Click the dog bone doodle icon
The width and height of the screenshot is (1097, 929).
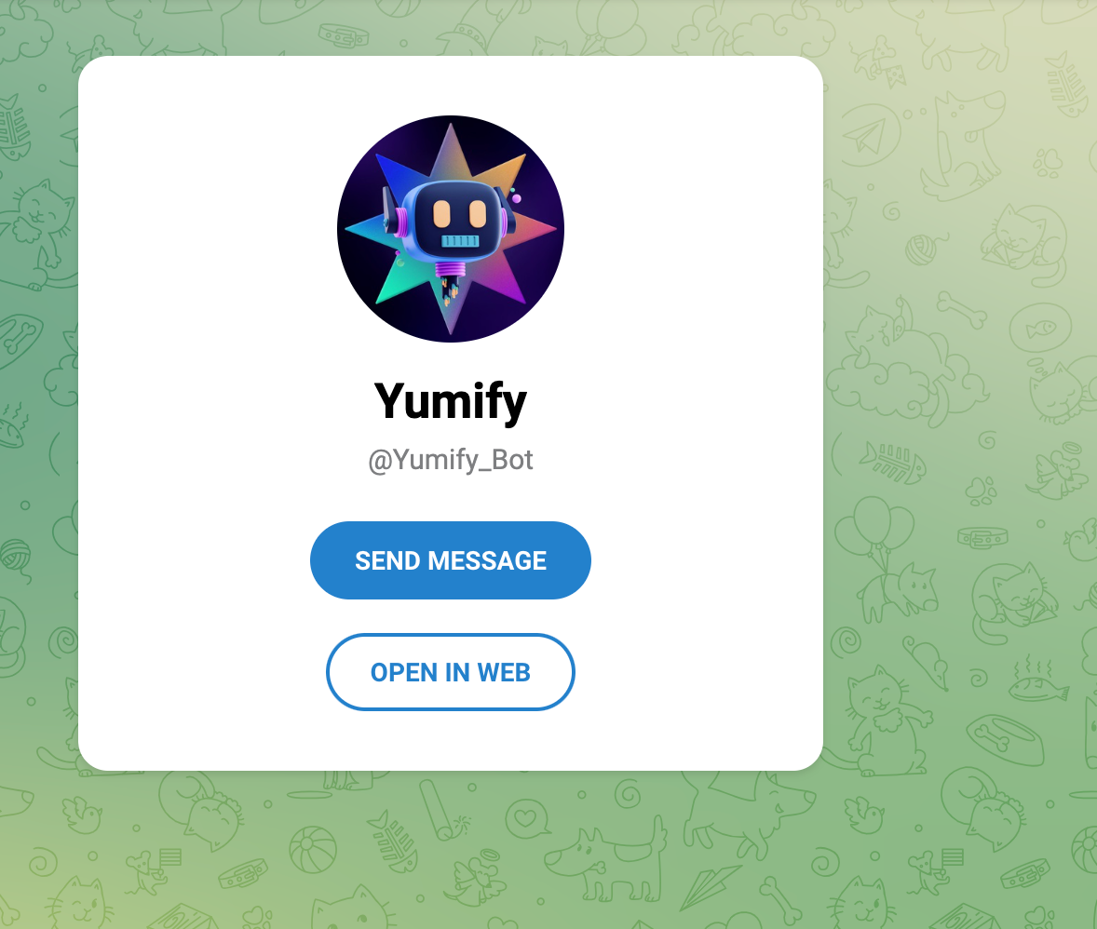click(x=963, y=310)
